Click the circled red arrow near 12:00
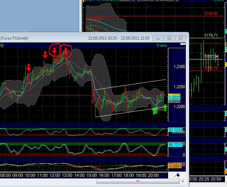The height and width of the screenshot is (187, 227). click(54, 51)
